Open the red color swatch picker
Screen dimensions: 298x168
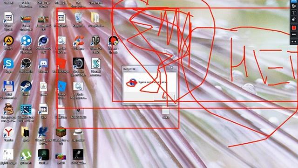[x=294, y=28]
